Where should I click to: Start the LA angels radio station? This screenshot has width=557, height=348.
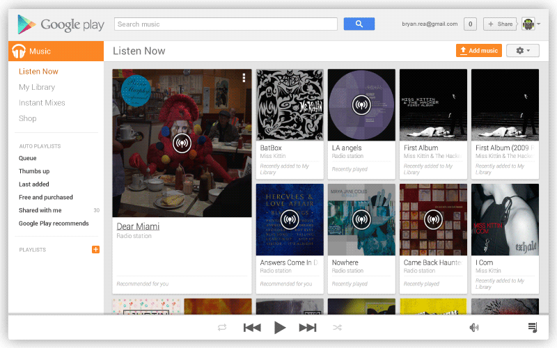click(361, 105)
